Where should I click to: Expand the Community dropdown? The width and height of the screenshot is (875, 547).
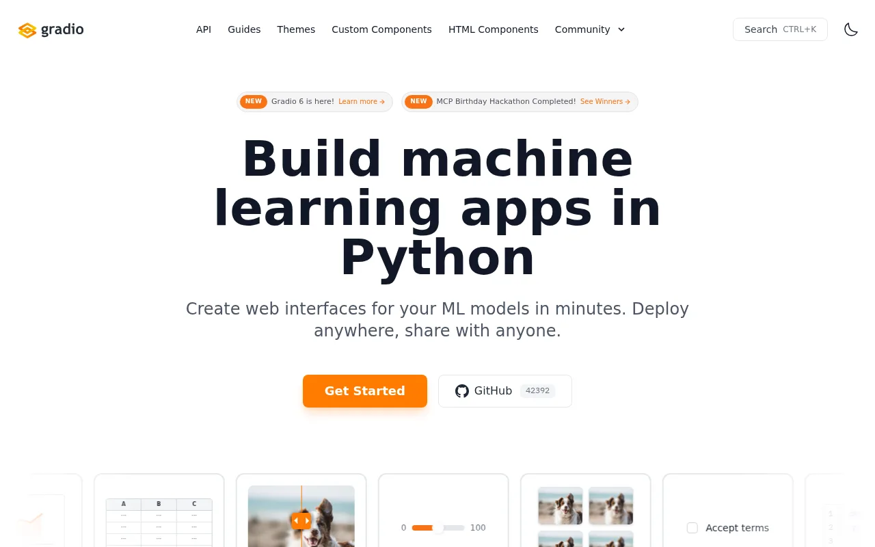(x=590, y=29)
